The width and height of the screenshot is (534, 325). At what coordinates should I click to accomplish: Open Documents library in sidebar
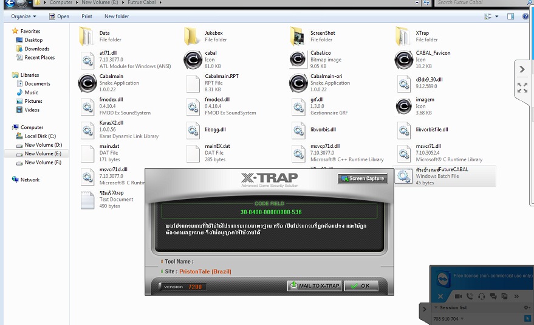[x=37, y=83]
